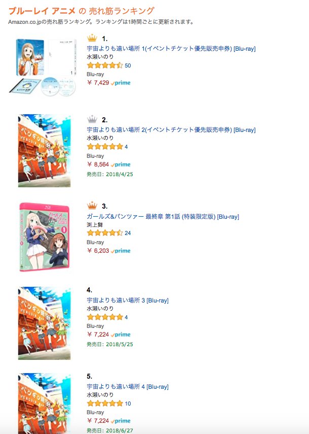The width and height of the screenshot is (309, 434).
Task: Click the star rating of Girls & Panzer item
Action: [105, 233]
